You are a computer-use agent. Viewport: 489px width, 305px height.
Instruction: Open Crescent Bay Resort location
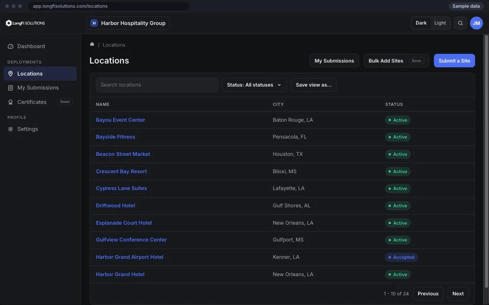(122, 171)
